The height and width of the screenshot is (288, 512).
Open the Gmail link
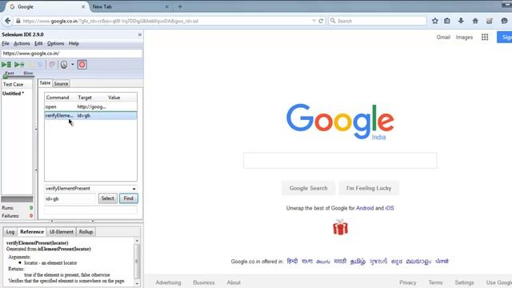[443, 38]
